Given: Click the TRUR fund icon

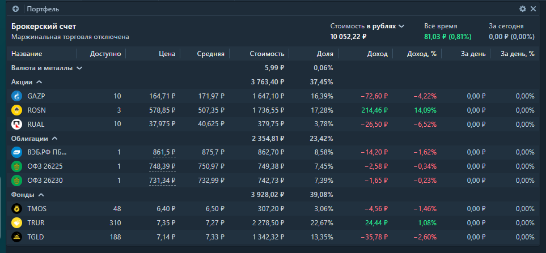Looking at the screenshot, I should pyautogui.click(x=16, y=223).
